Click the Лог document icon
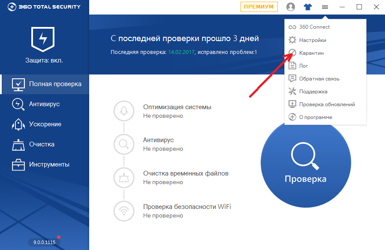 tap(292, 65)
